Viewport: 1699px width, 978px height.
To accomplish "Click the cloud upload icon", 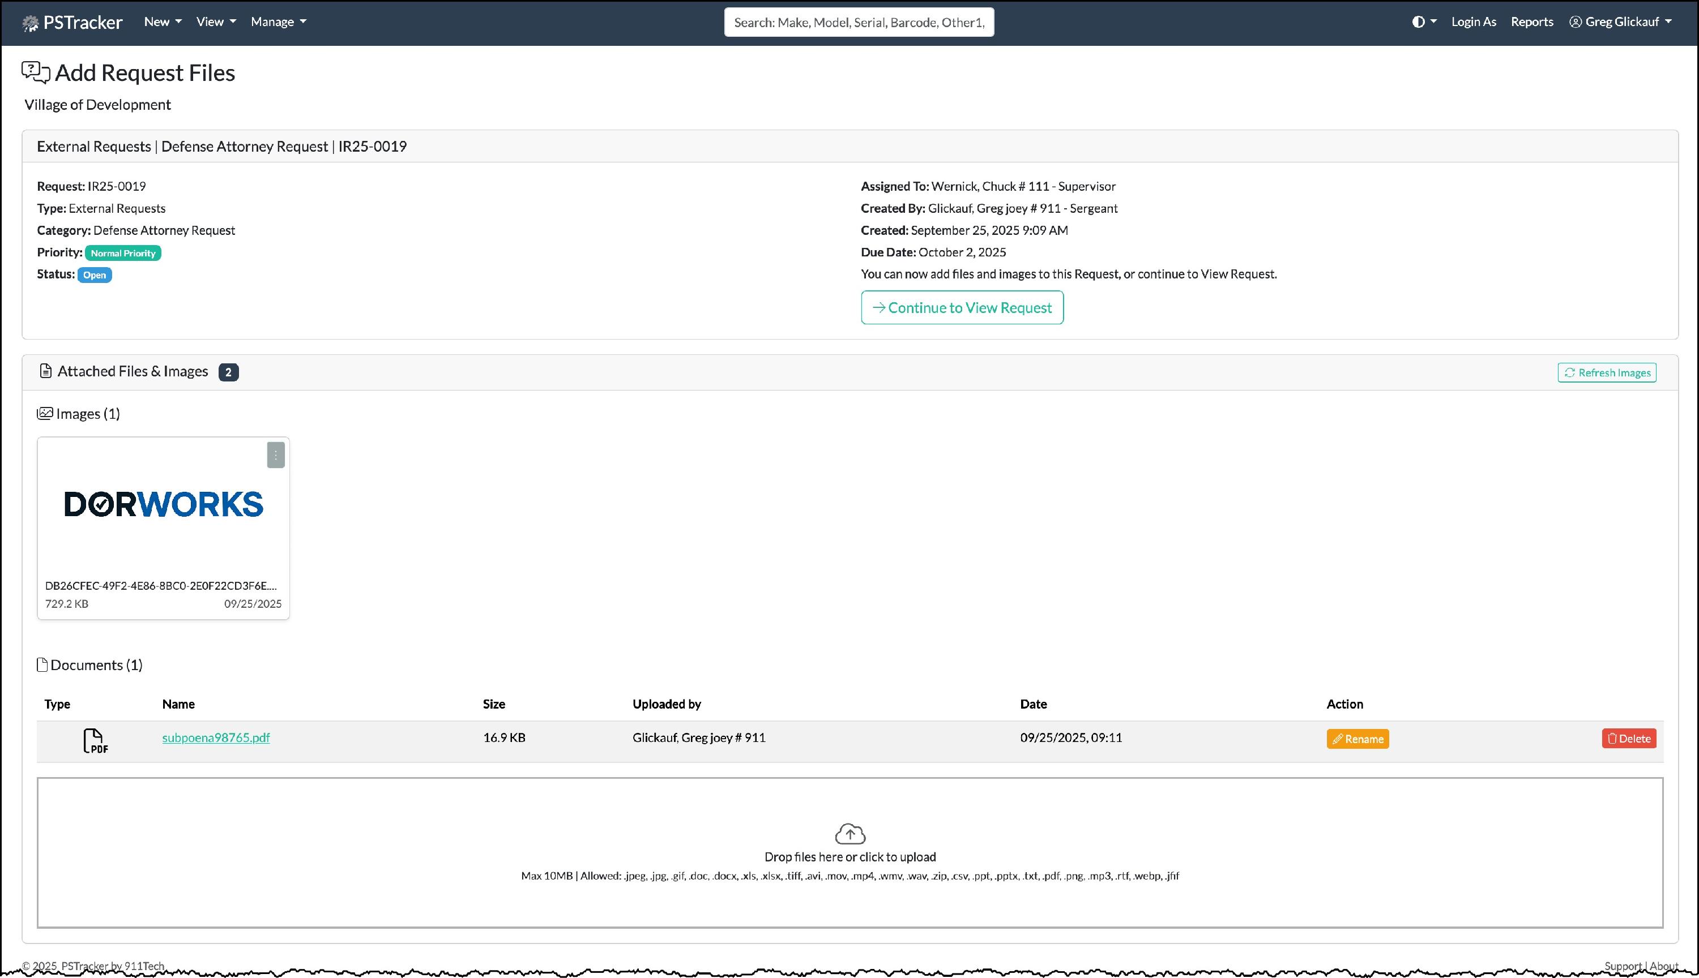I will (x=849, y=834).
